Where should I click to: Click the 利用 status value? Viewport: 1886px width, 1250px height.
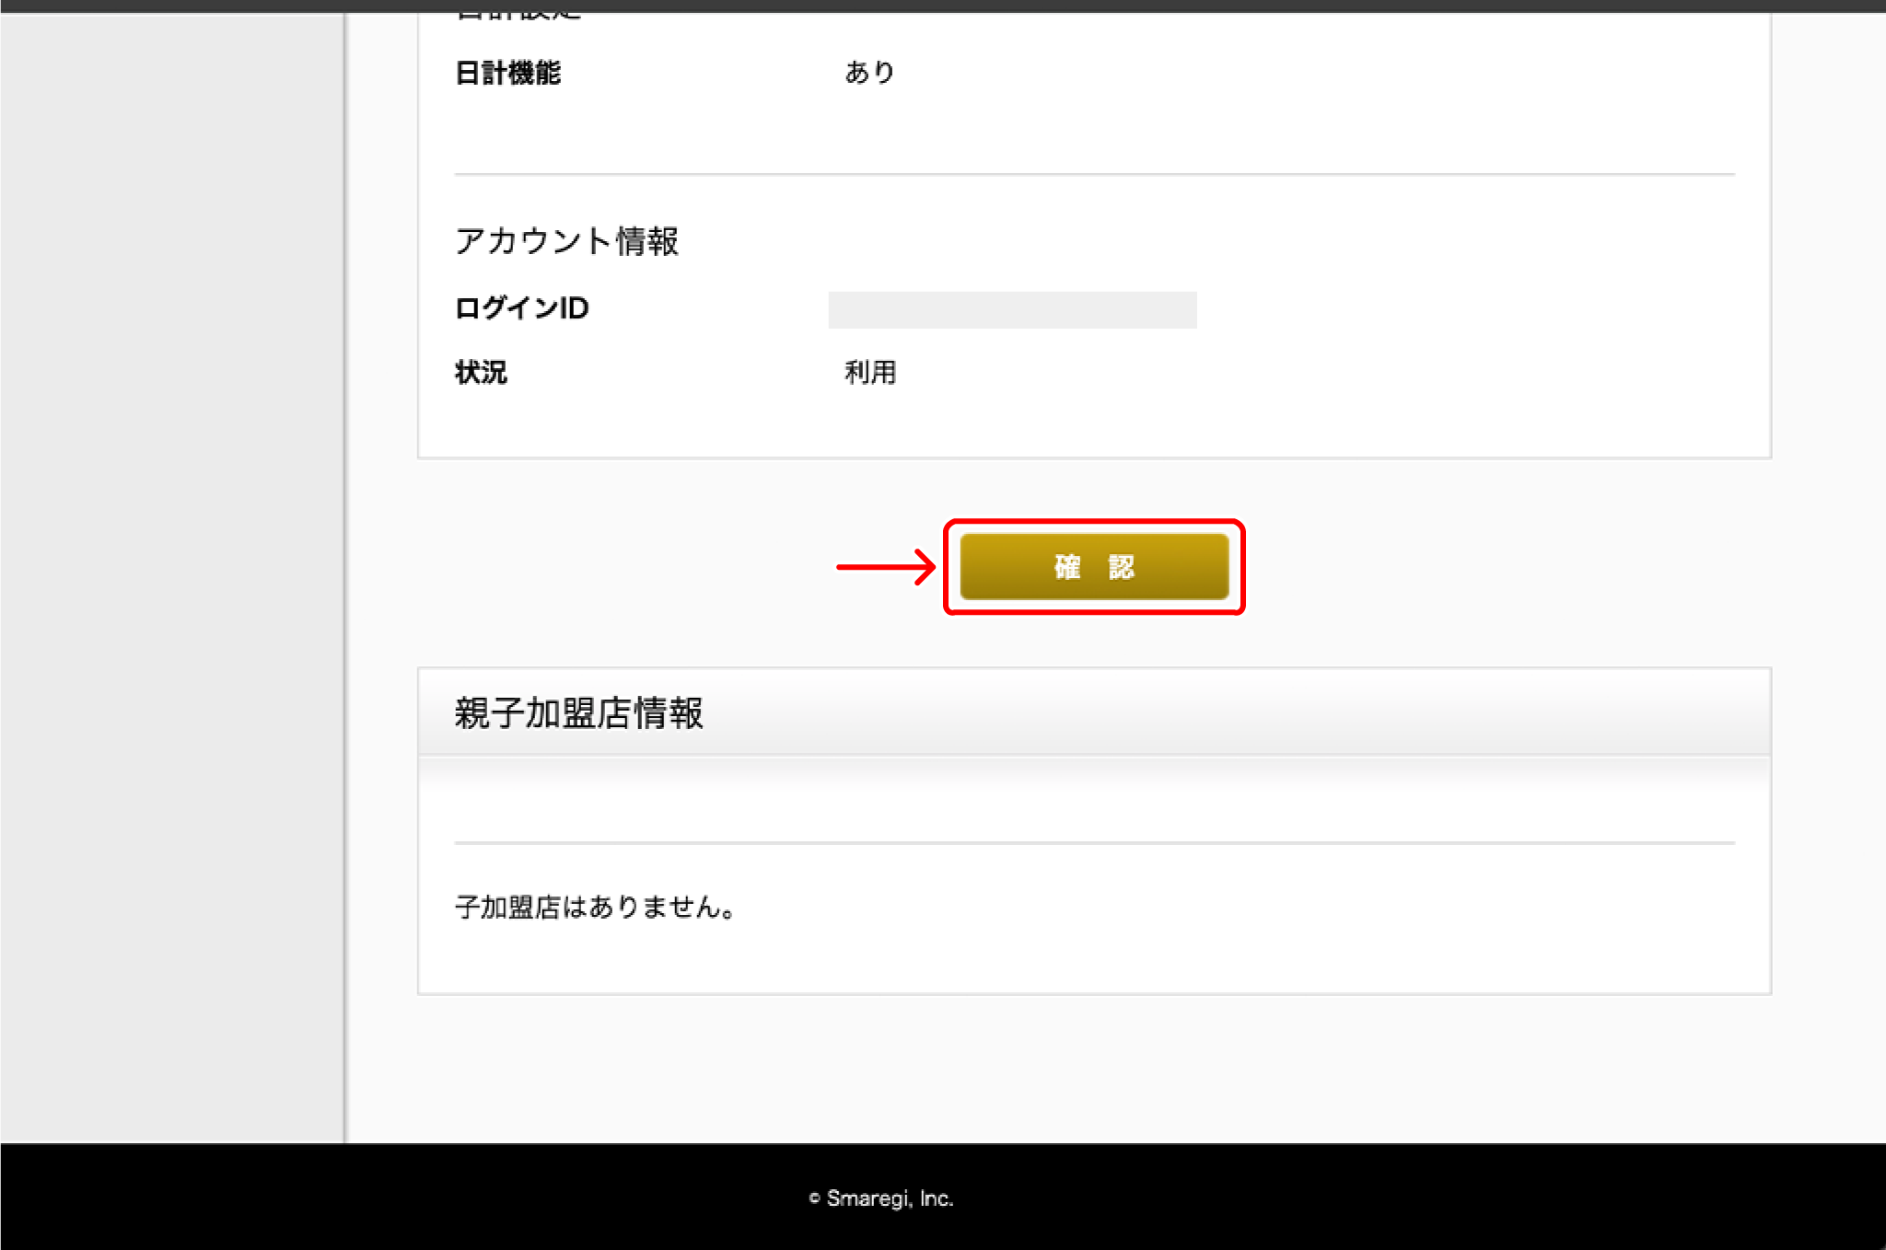tap(870, 372)
